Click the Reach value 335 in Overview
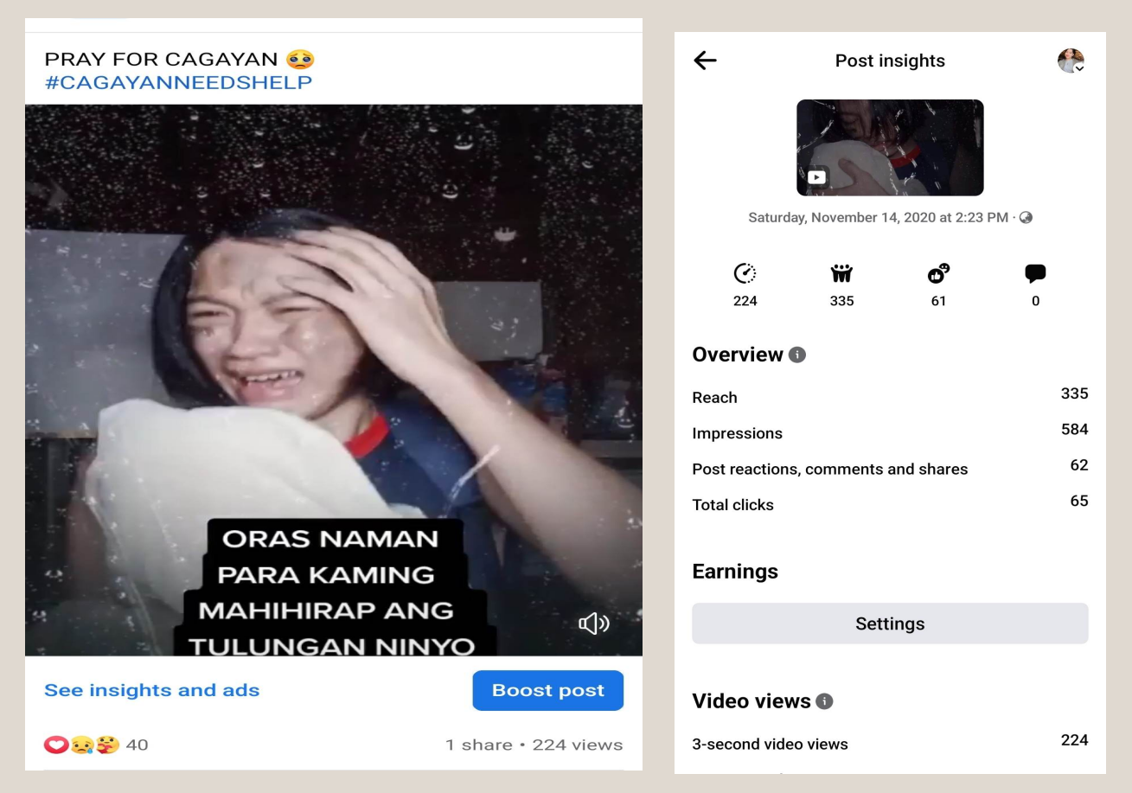The height and width of the screenshot is (793, 1132). (1074, 393)
